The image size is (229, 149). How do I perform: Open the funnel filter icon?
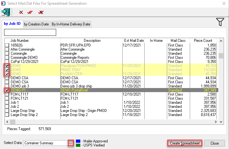click(x=220, y=22)
